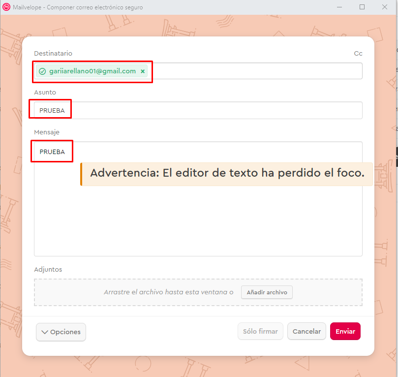The image size is (398, 377).
Task: Click the Adjuntos label
Action: pyautogui.click(x=48, y=270)
